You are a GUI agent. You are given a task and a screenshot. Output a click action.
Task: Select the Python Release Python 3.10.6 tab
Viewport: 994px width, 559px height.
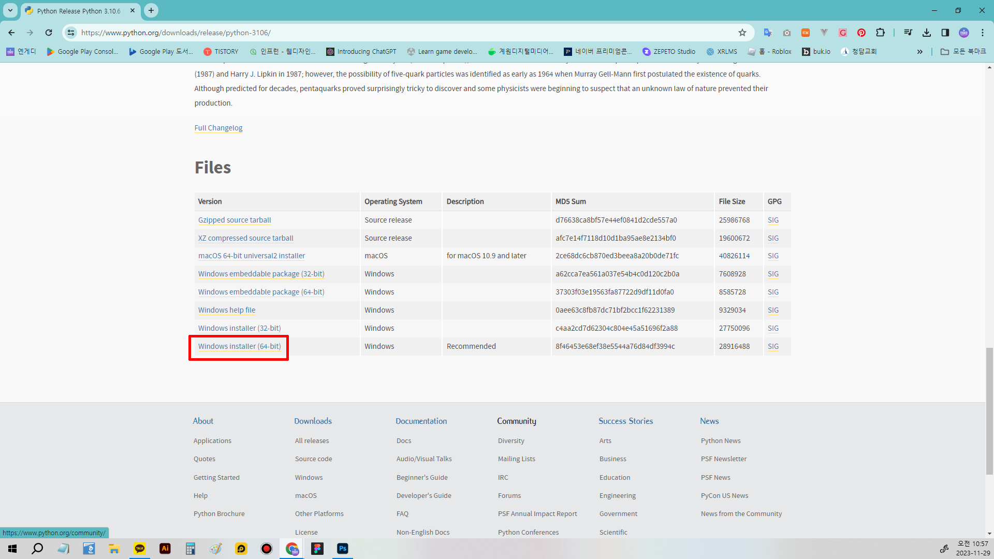[x=79, y=11]
